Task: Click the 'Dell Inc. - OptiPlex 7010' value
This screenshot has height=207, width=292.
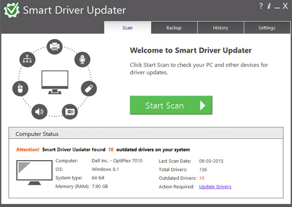Action: pos(117,161)
